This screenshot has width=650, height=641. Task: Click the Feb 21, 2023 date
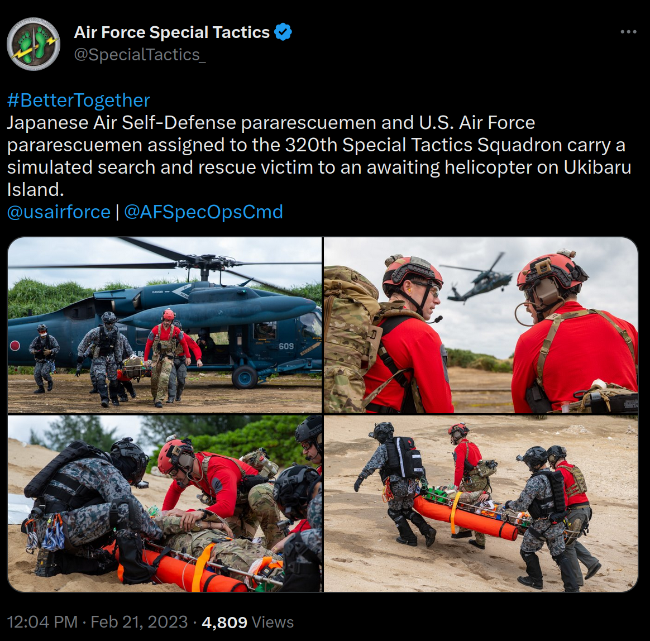coord(139,622)
